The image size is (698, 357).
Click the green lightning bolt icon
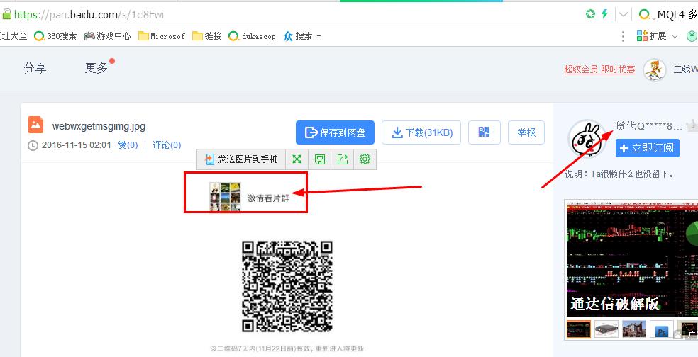click(604, 14)
